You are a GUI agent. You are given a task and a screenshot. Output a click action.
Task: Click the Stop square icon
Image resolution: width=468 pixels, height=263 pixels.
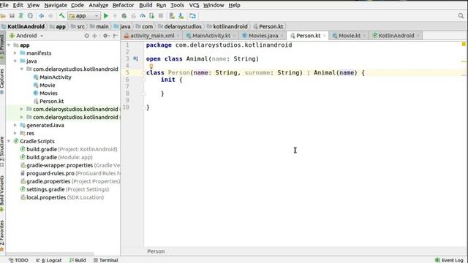[x=161, y=16]
